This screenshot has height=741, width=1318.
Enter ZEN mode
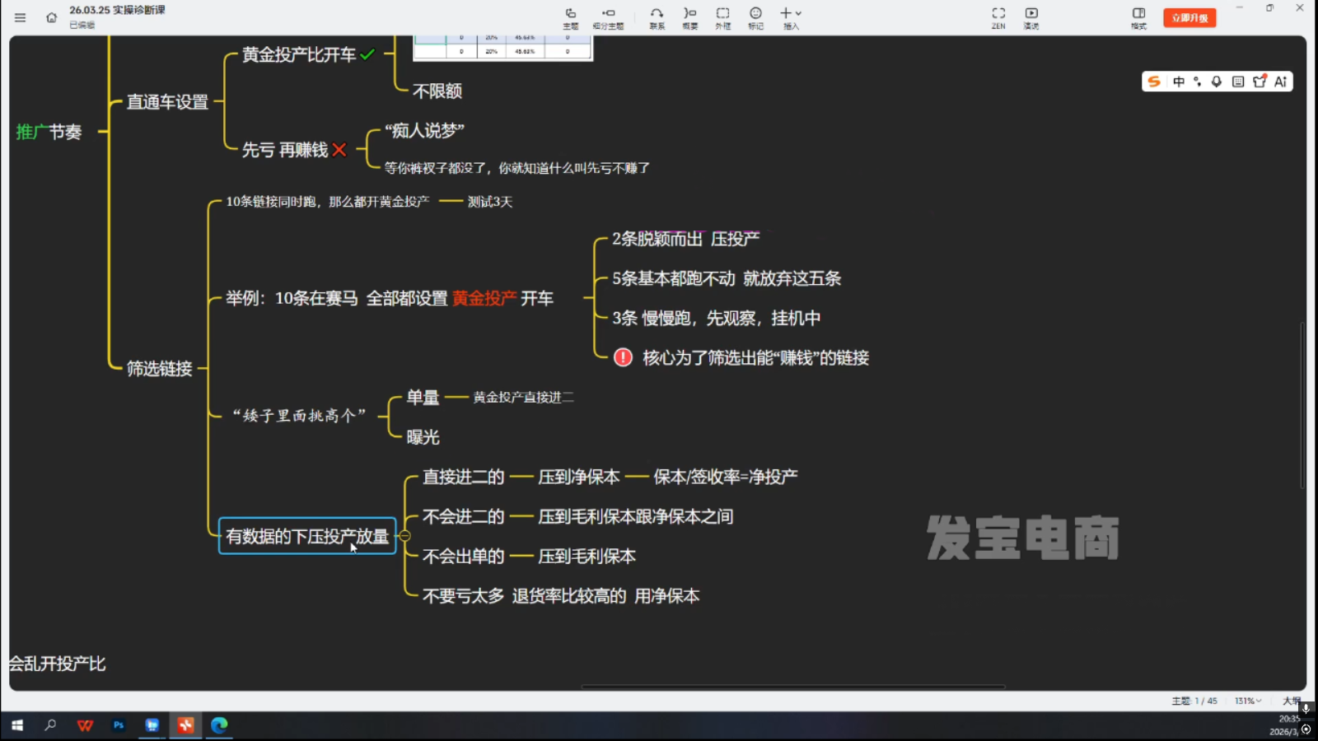[x=998, y=17]
